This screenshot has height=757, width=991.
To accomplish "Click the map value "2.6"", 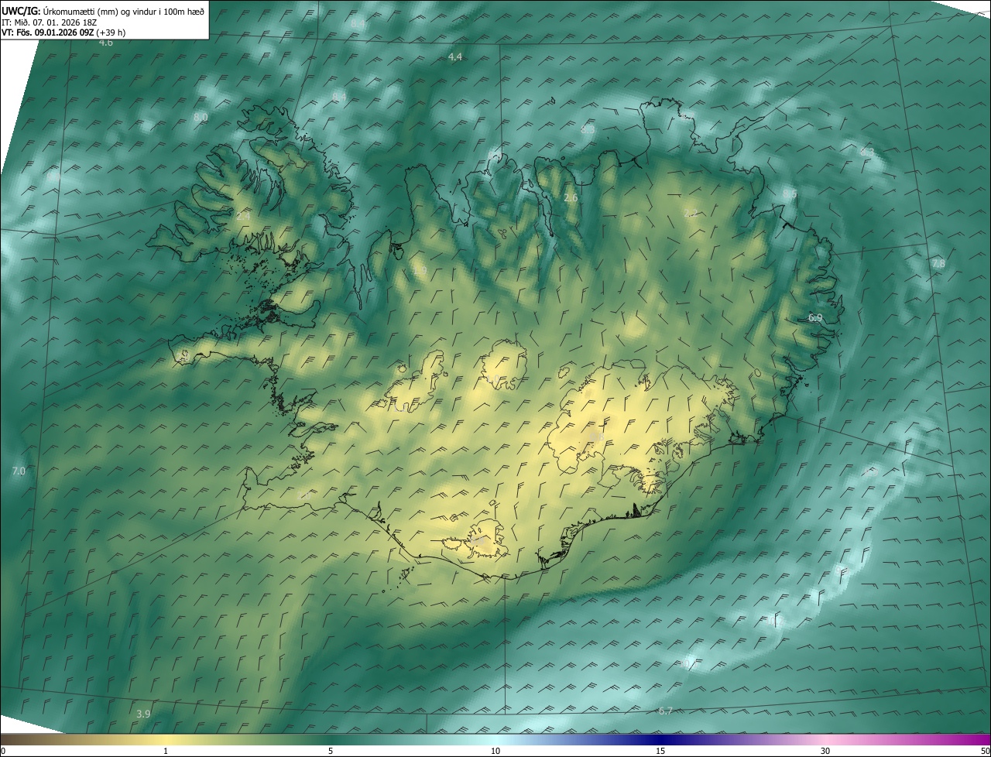I will click(571, 198).
